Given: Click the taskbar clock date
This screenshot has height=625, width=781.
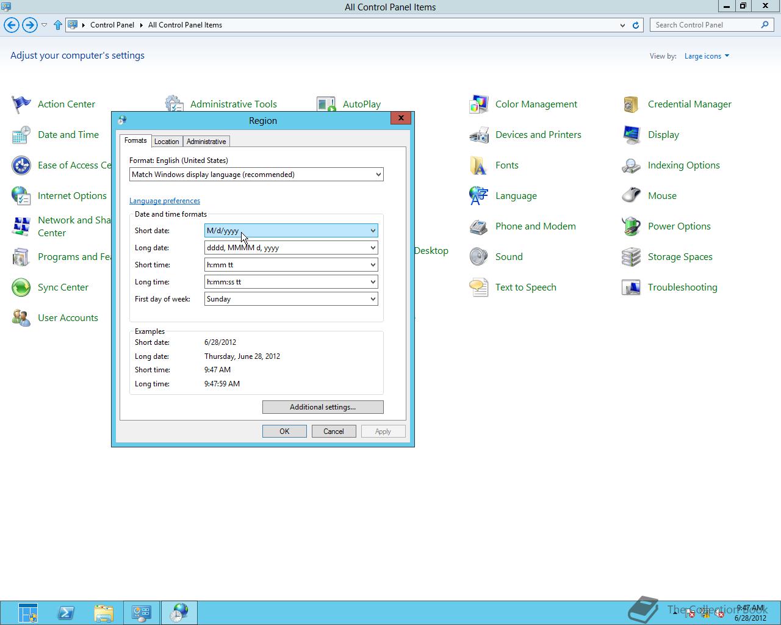Looking at the screenshot, I should [x=750, y=618].
